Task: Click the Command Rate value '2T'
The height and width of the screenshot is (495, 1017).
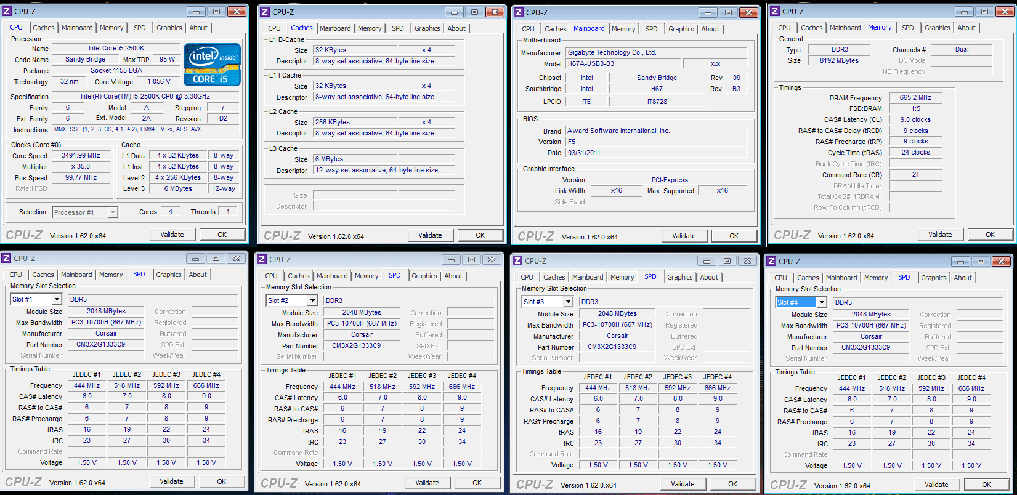Action: (x=915, y=174)
